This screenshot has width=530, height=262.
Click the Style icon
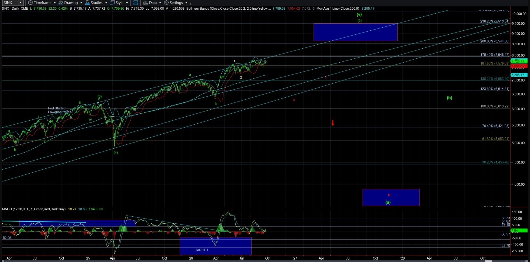(112, 3)
